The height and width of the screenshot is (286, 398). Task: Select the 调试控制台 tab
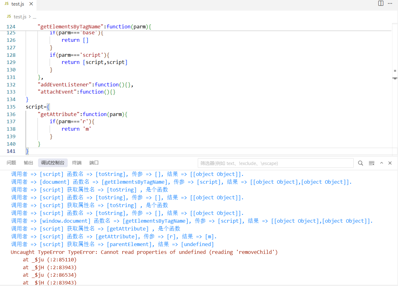[53, 163]
